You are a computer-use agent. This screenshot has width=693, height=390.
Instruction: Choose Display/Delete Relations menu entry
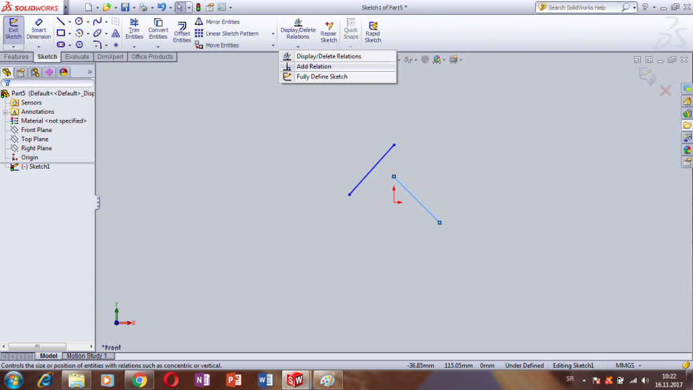[x=338, y=56]
